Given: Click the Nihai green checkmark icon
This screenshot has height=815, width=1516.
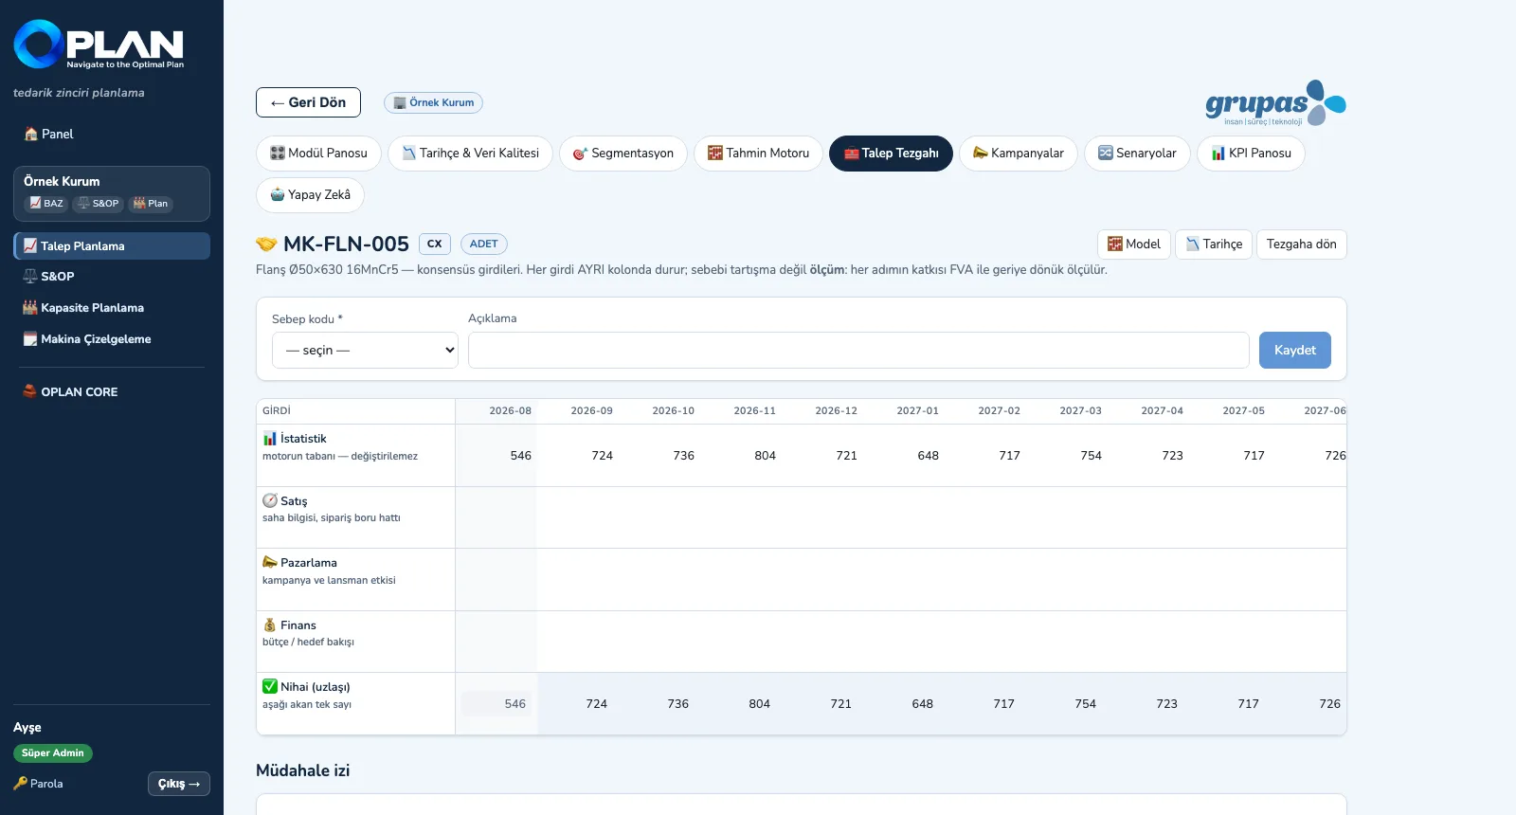Looking at the screenshot, I should 270,687.
